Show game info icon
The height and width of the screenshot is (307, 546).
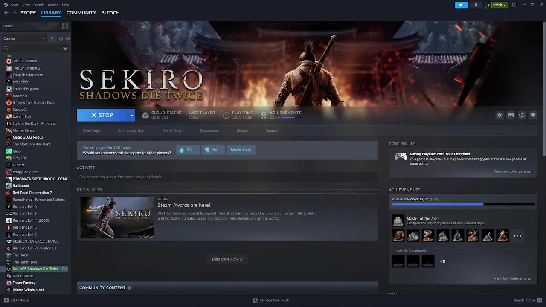[522, 115]
